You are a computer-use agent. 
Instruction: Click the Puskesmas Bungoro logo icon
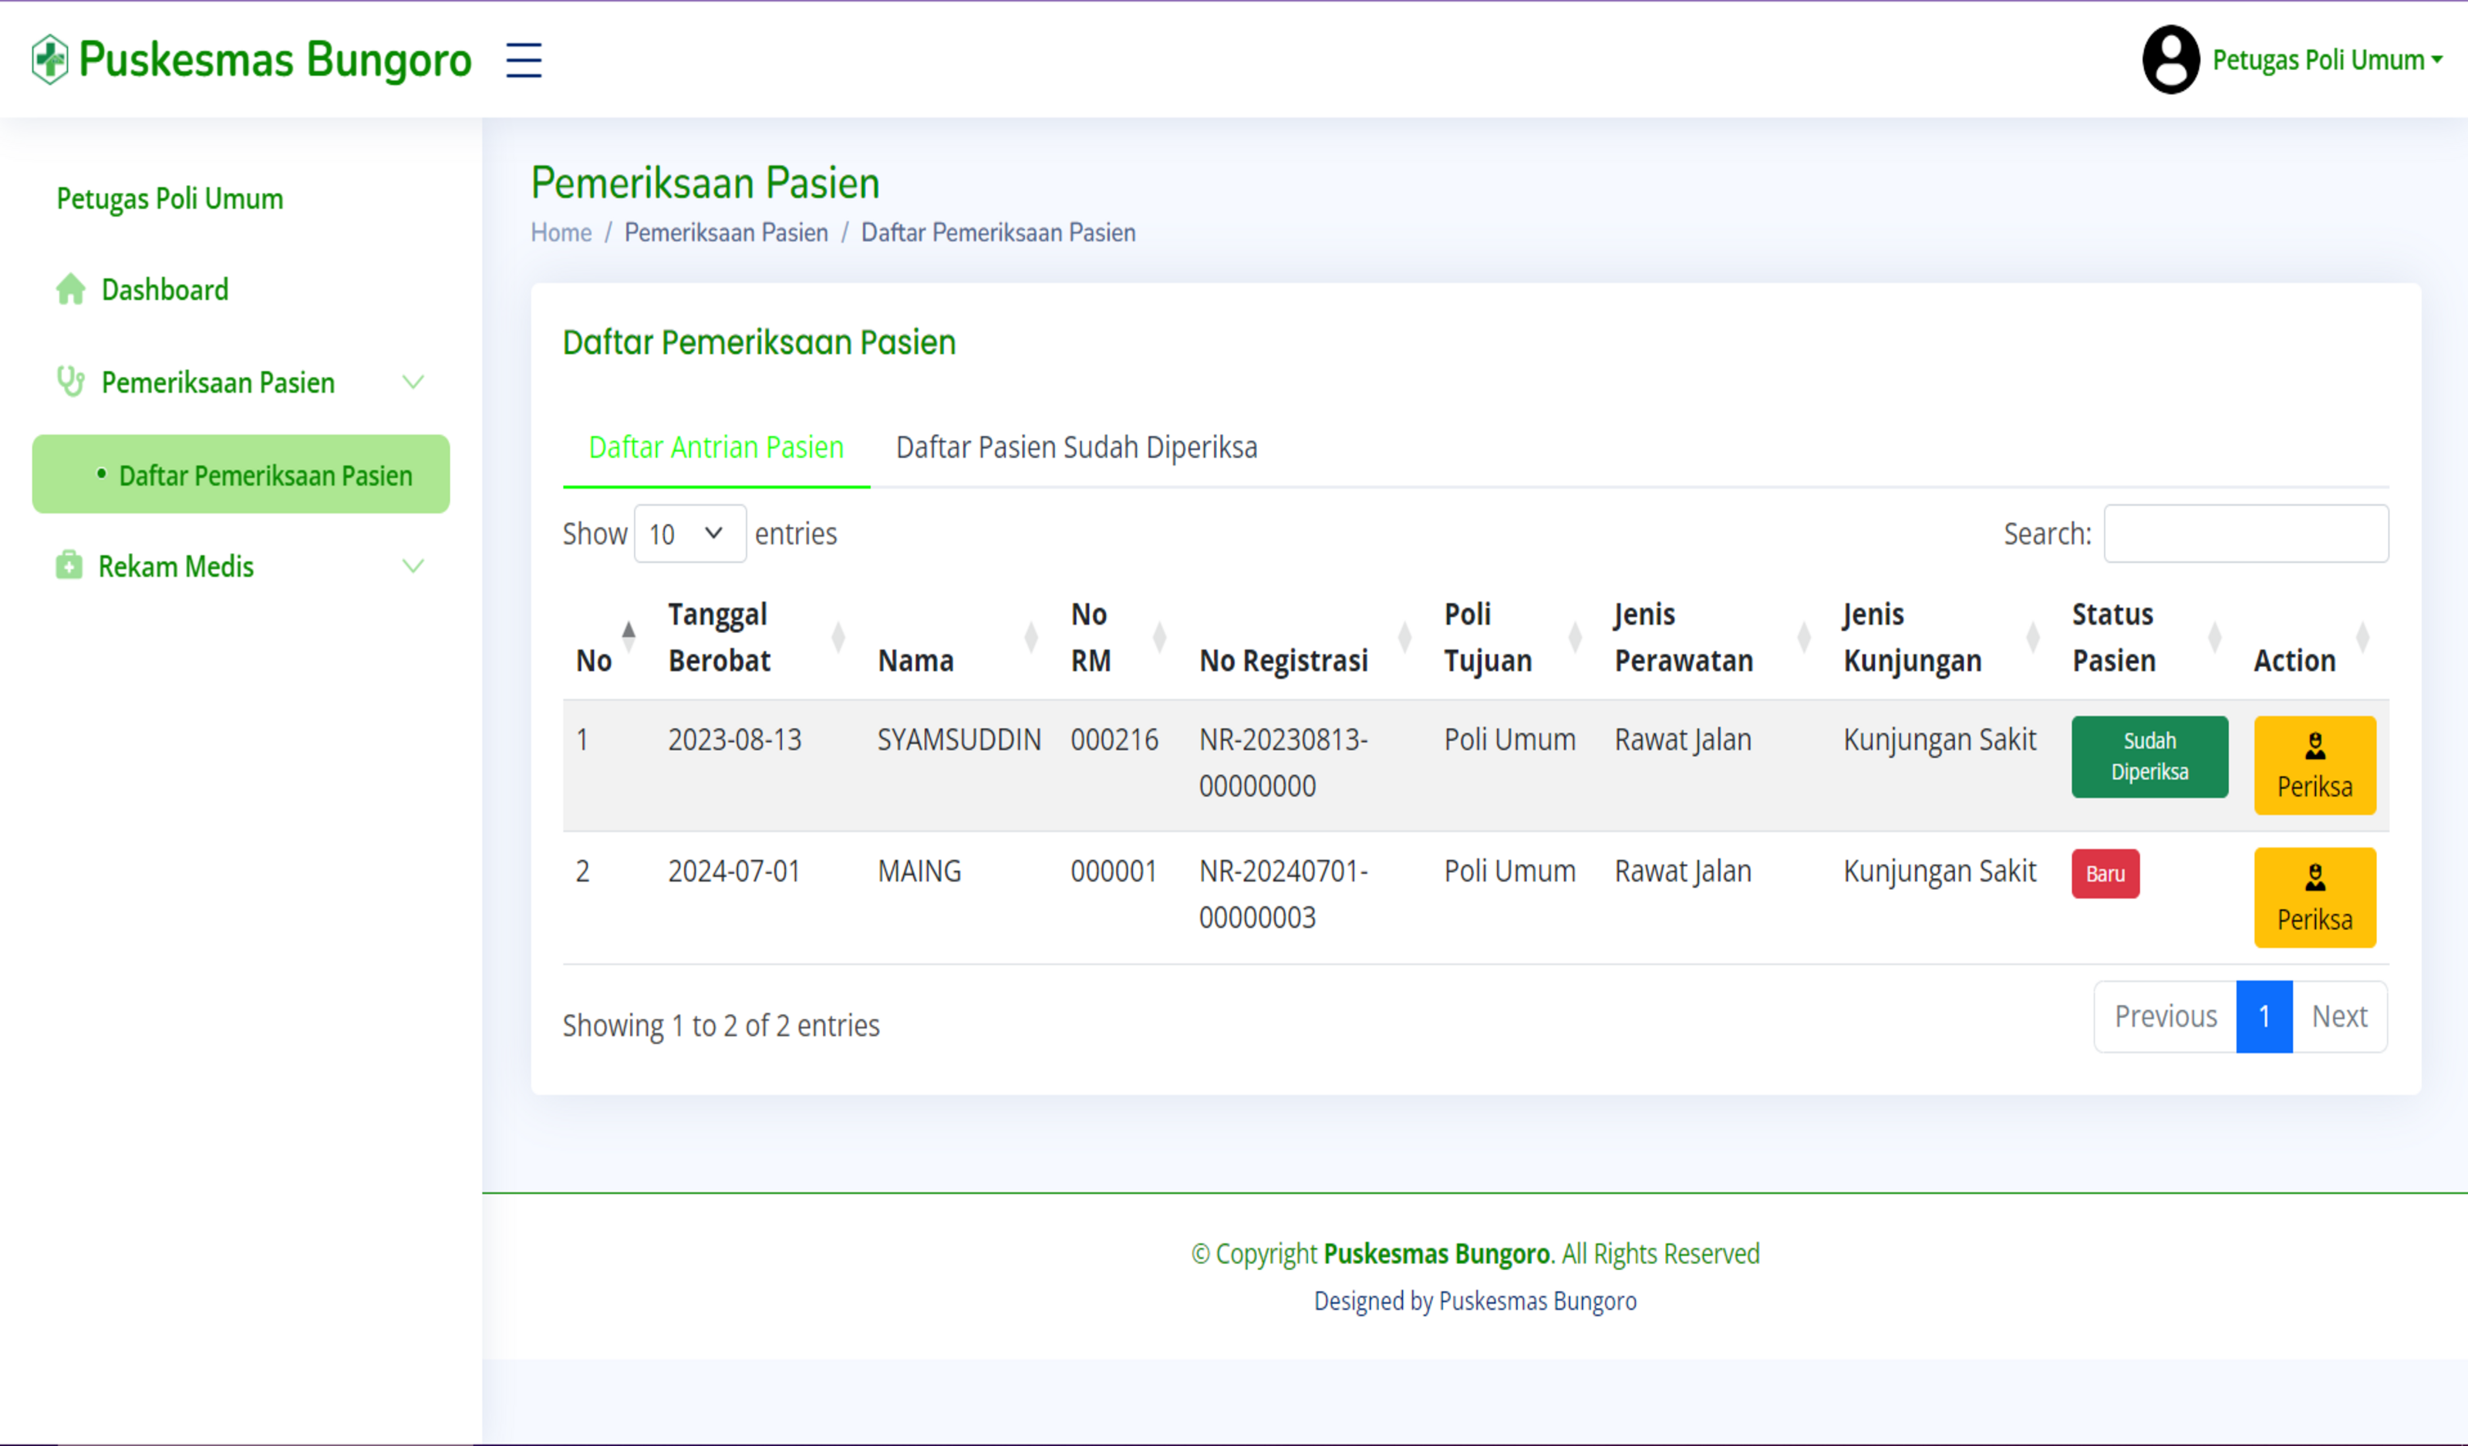tap(49, 59)
